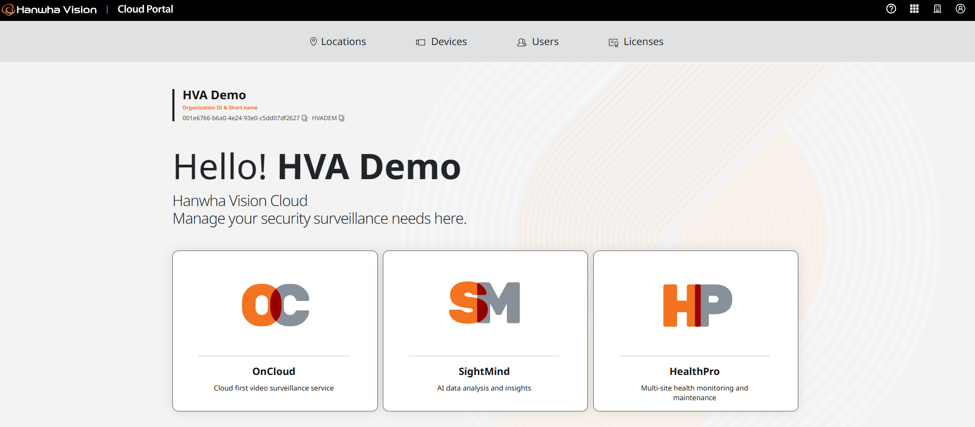The width and height of the screenshot is (975, 427).
Task: Select the OnCloud title text
Action: coord(274,371)
